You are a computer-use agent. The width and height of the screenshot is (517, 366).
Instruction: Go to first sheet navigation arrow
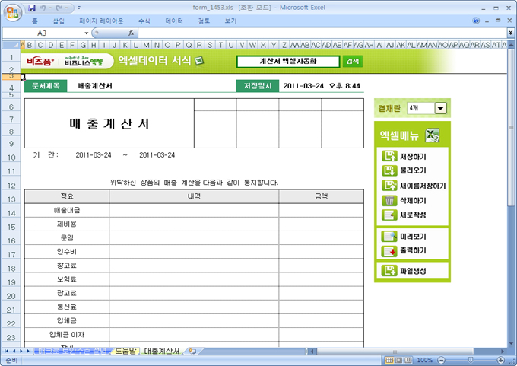point(6,351)
